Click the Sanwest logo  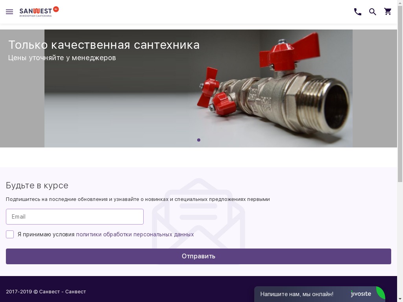point(39,11)
